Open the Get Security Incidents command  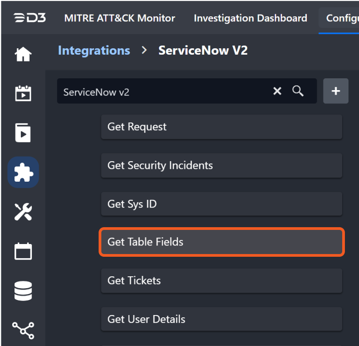click(221, 165)
